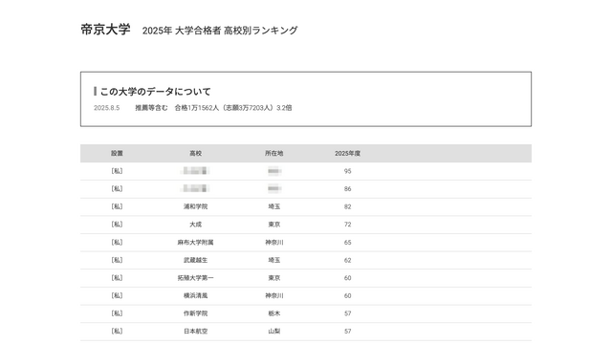Click the 高校 column header
Image resolution: width=612 pixels, height=344 pixels.
(x=195, y=153)
